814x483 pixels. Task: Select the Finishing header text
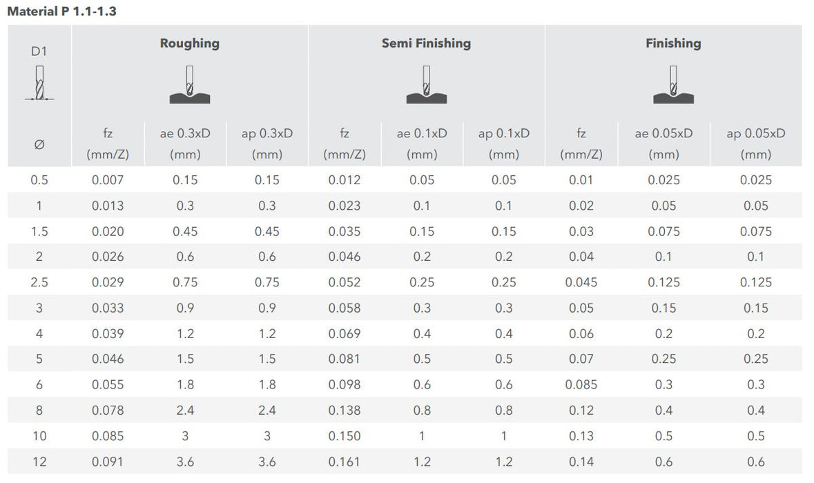[x=672, y=43]
